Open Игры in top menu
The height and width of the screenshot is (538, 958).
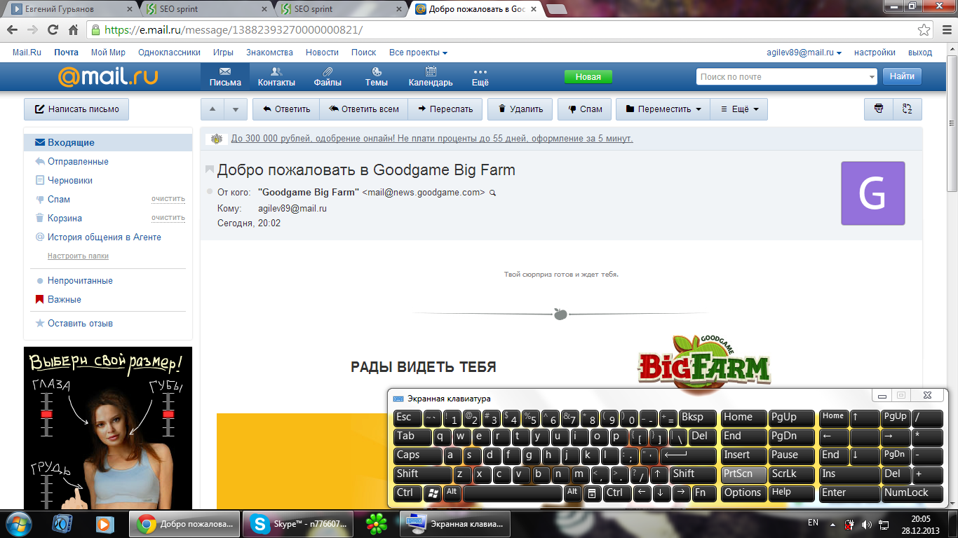pyautogui.click(x=223, y=53)
